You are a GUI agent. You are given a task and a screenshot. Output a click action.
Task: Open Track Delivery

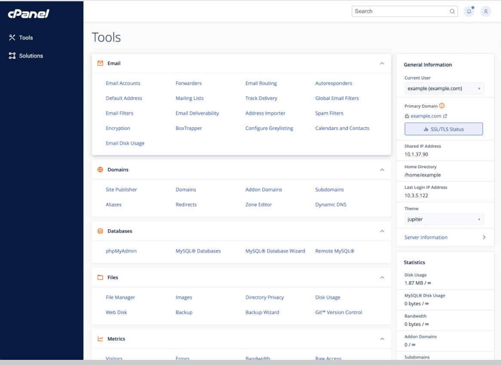(x=261, y=98)
